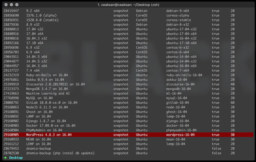256x162 pixels.
Task: Click the slug node-16-04
Action: [x=176, y=107]
